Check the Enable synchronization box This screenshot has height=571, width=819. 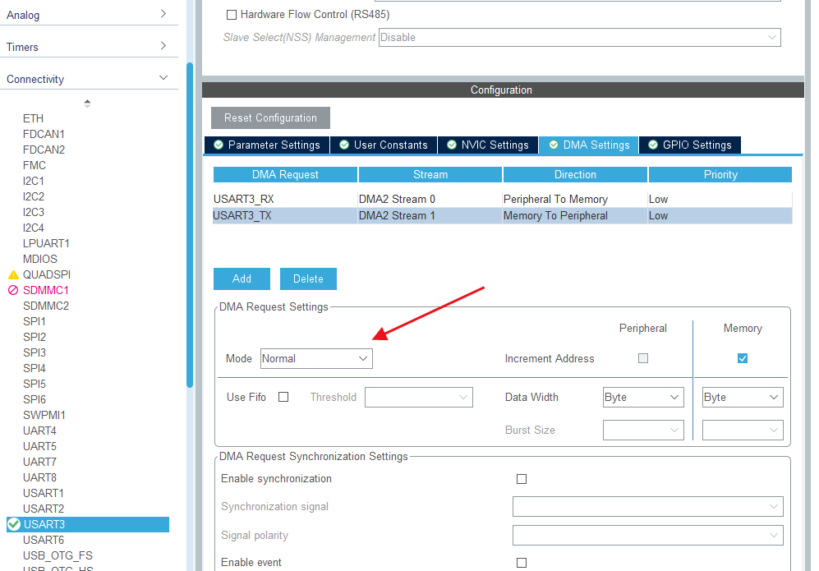pos(522,479)
